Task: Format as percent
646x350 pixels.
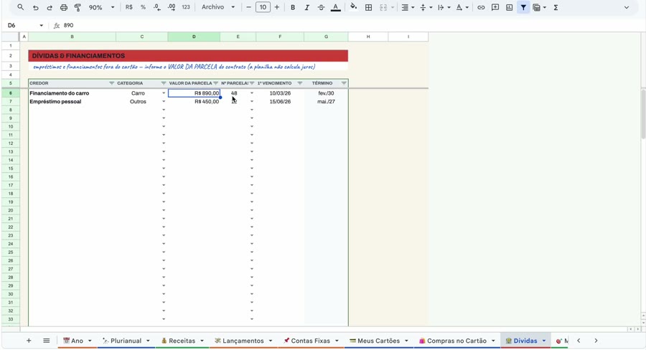Action: (143, 7)
